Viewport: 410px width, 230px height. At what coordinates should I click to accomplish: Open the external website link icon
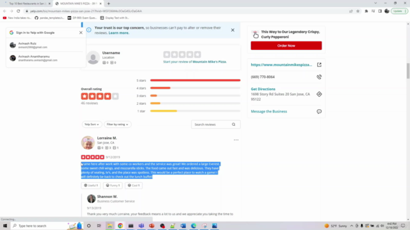[319, 65]
